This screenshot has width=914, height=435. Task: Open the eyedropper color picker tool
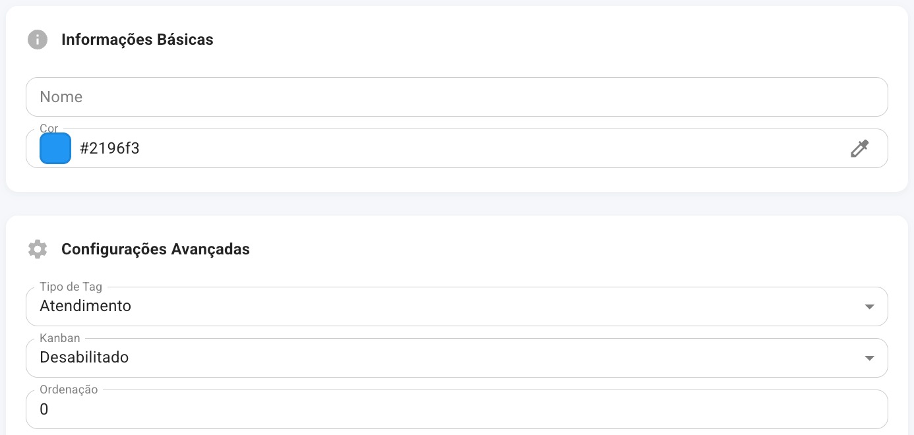(859, 148)
